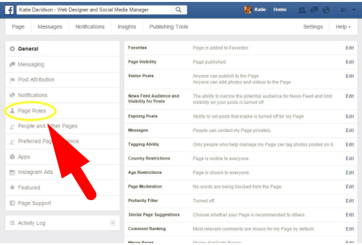362x245 pixels.
Task: Open the privacy shortcuts icon
Action: (343, 10)
